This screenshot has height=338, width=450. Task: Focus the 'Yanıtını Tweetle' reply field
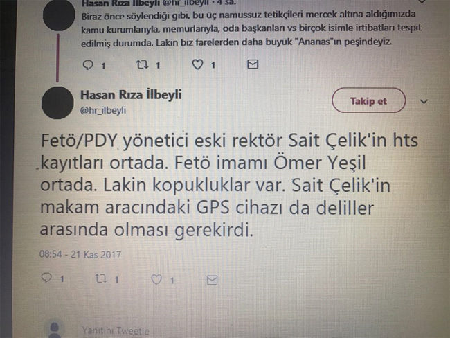(116, 331)
